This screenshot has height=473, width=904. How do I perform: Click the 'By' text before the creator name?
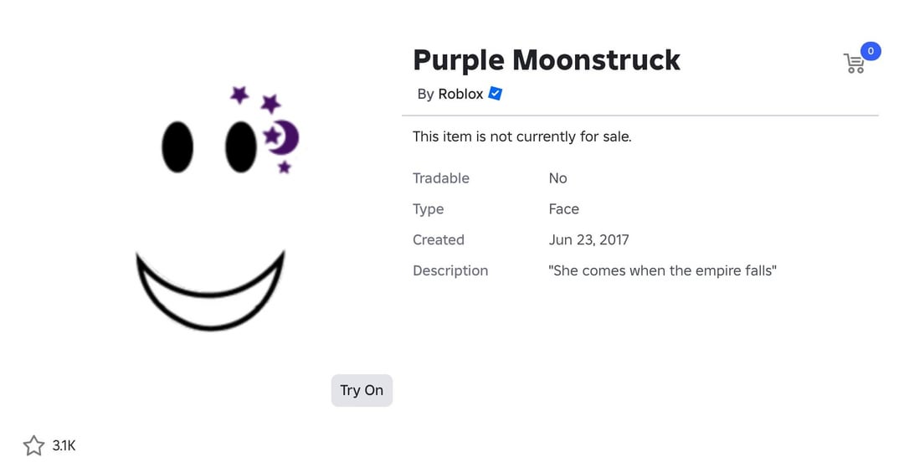[425, 94]
